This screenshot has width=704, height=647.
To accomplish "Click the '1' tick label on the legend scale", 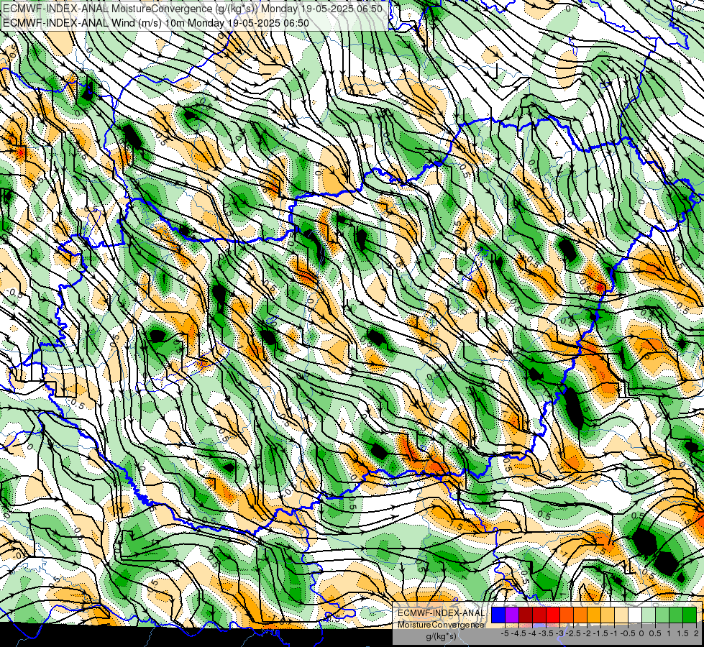I will pos(669,633).
